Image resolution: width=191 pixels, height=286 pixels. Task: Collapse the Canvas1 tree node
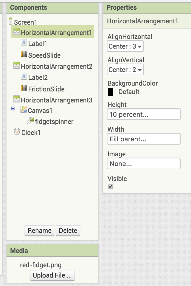[x=13, y=109]
